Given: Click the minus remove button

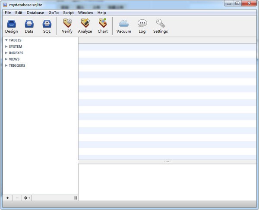Looking at the screenshot, I should pos(17,198).
